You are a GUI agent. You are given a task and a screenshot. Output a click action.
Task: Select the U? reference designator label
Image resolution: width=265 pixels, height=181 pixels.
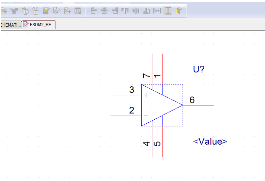click(199, 69)
